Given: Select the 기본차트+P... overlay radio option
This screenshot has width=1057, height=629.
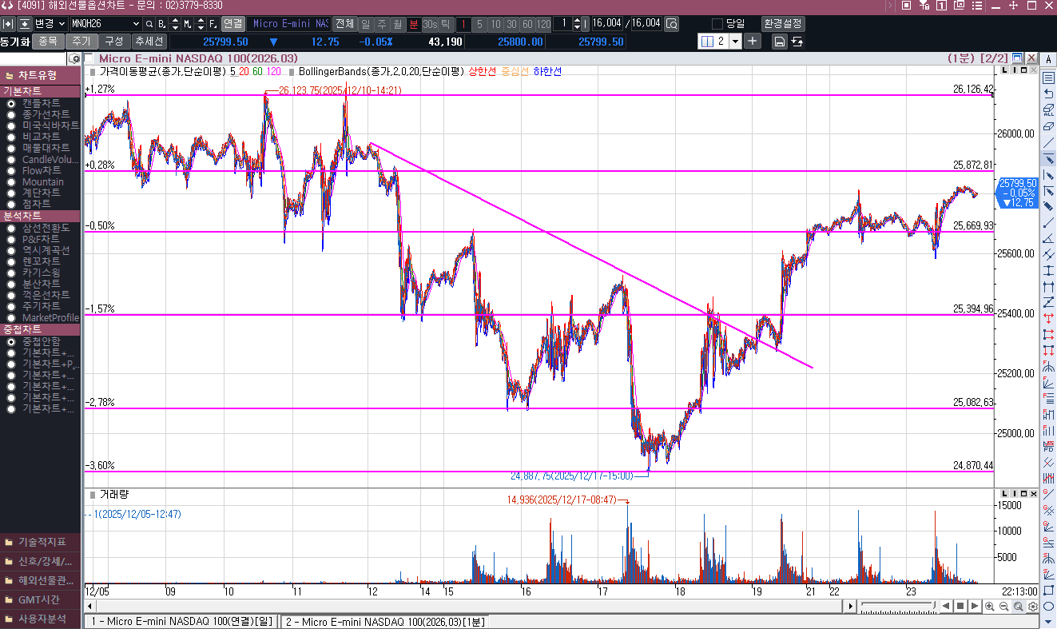Looking at the screenshot, I should coord(11,364).
